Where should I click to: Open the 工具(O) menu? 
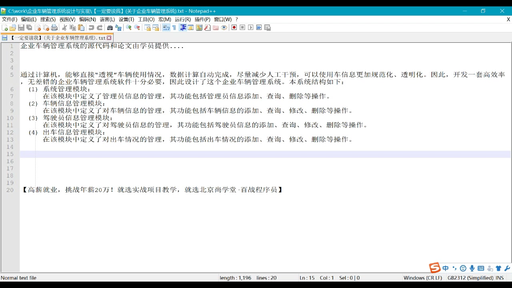(146, 19)
